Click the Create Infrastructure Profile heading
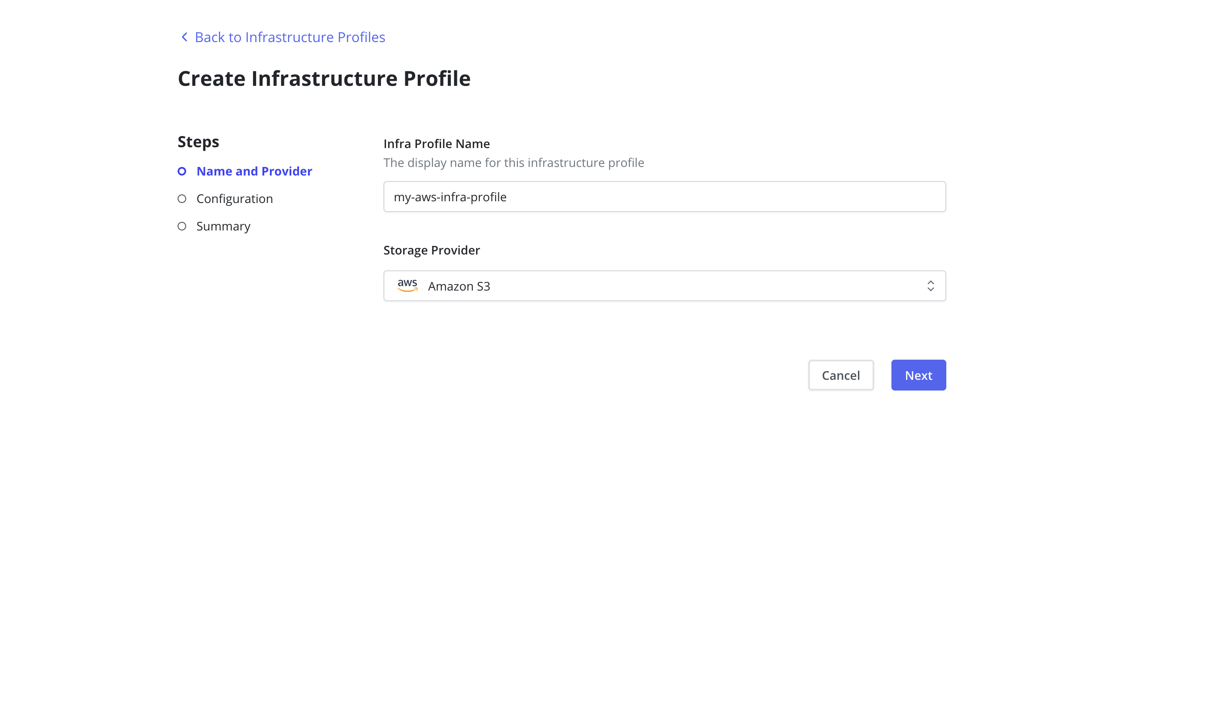Viewport: 1232px width, 721px height. (x=324, y=78)
